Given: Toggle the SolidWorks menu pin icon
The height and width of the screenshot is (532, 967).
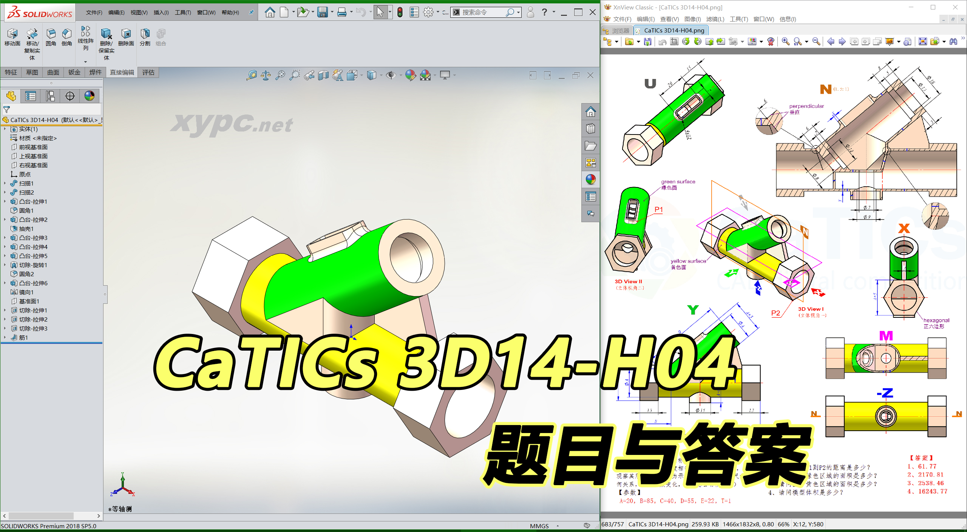Looking at the screenshot, I should (251, 12).
